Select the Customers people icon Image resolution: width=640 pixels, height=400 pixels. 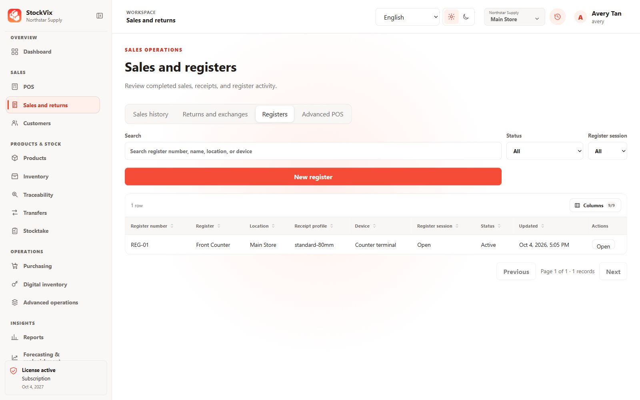[15, 123]
